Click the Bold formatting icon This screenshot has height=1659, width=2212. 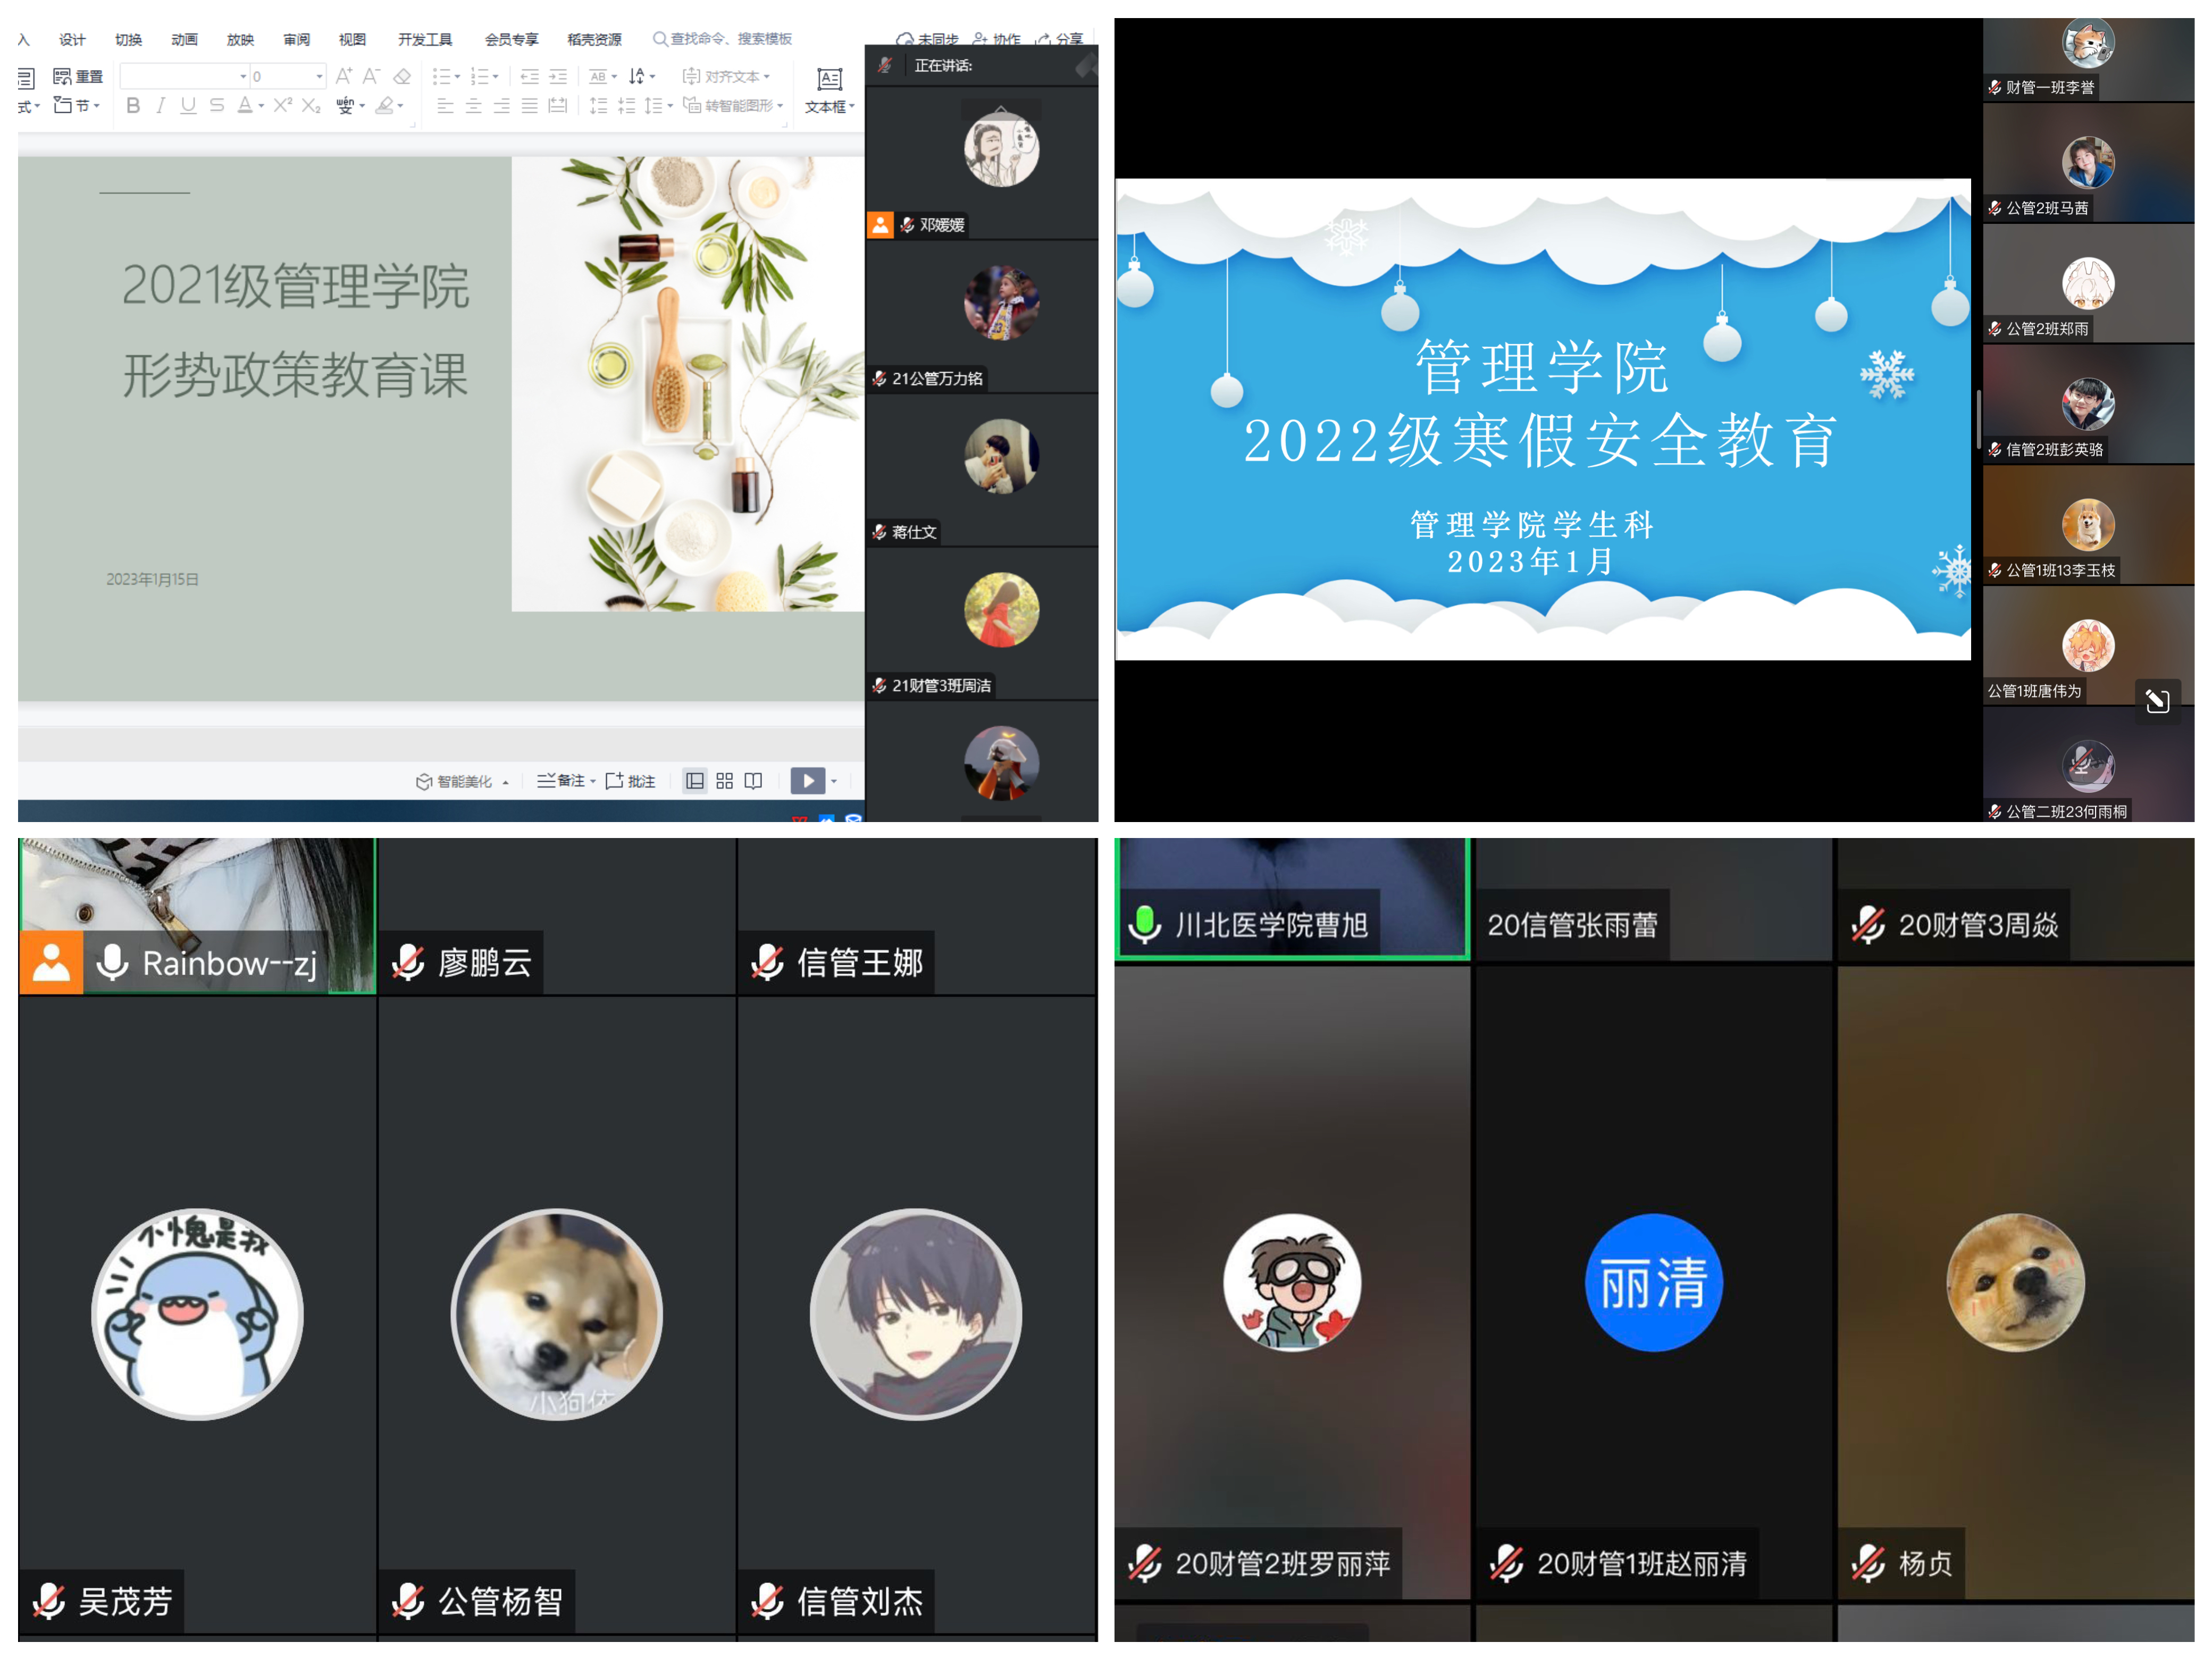pyautogui.click(x=133, y=106)
